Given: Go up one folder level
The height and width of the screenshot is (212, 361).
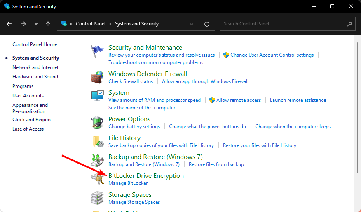Looking at the screenshot, I should pos(48,24).
